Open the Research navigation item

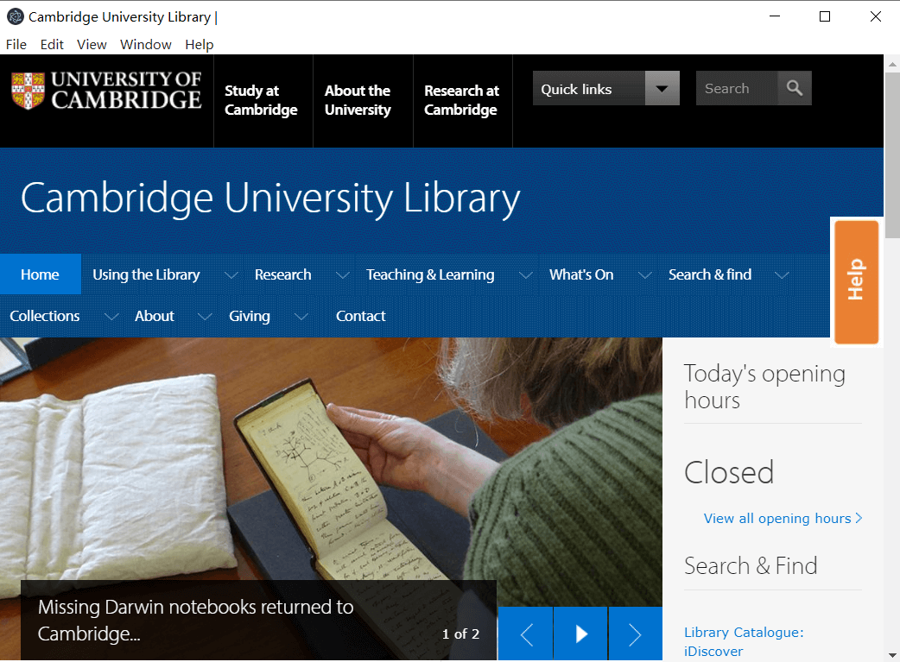(x=283, y=274)
